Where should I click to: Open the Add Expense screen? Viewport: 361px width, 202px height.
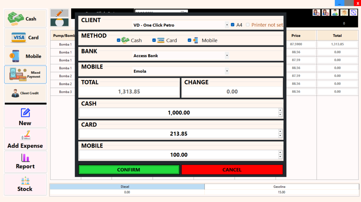coord(25,139)
